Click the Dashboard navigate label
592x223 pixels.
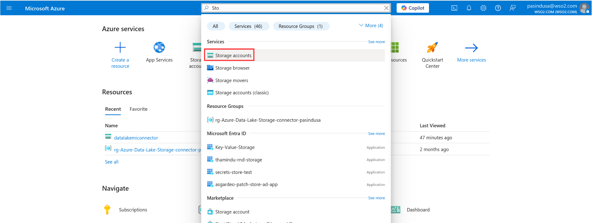pyautogui.click(x=418, y=210)
